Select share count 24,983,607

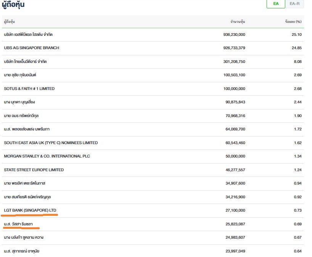[x=235, y=237]
